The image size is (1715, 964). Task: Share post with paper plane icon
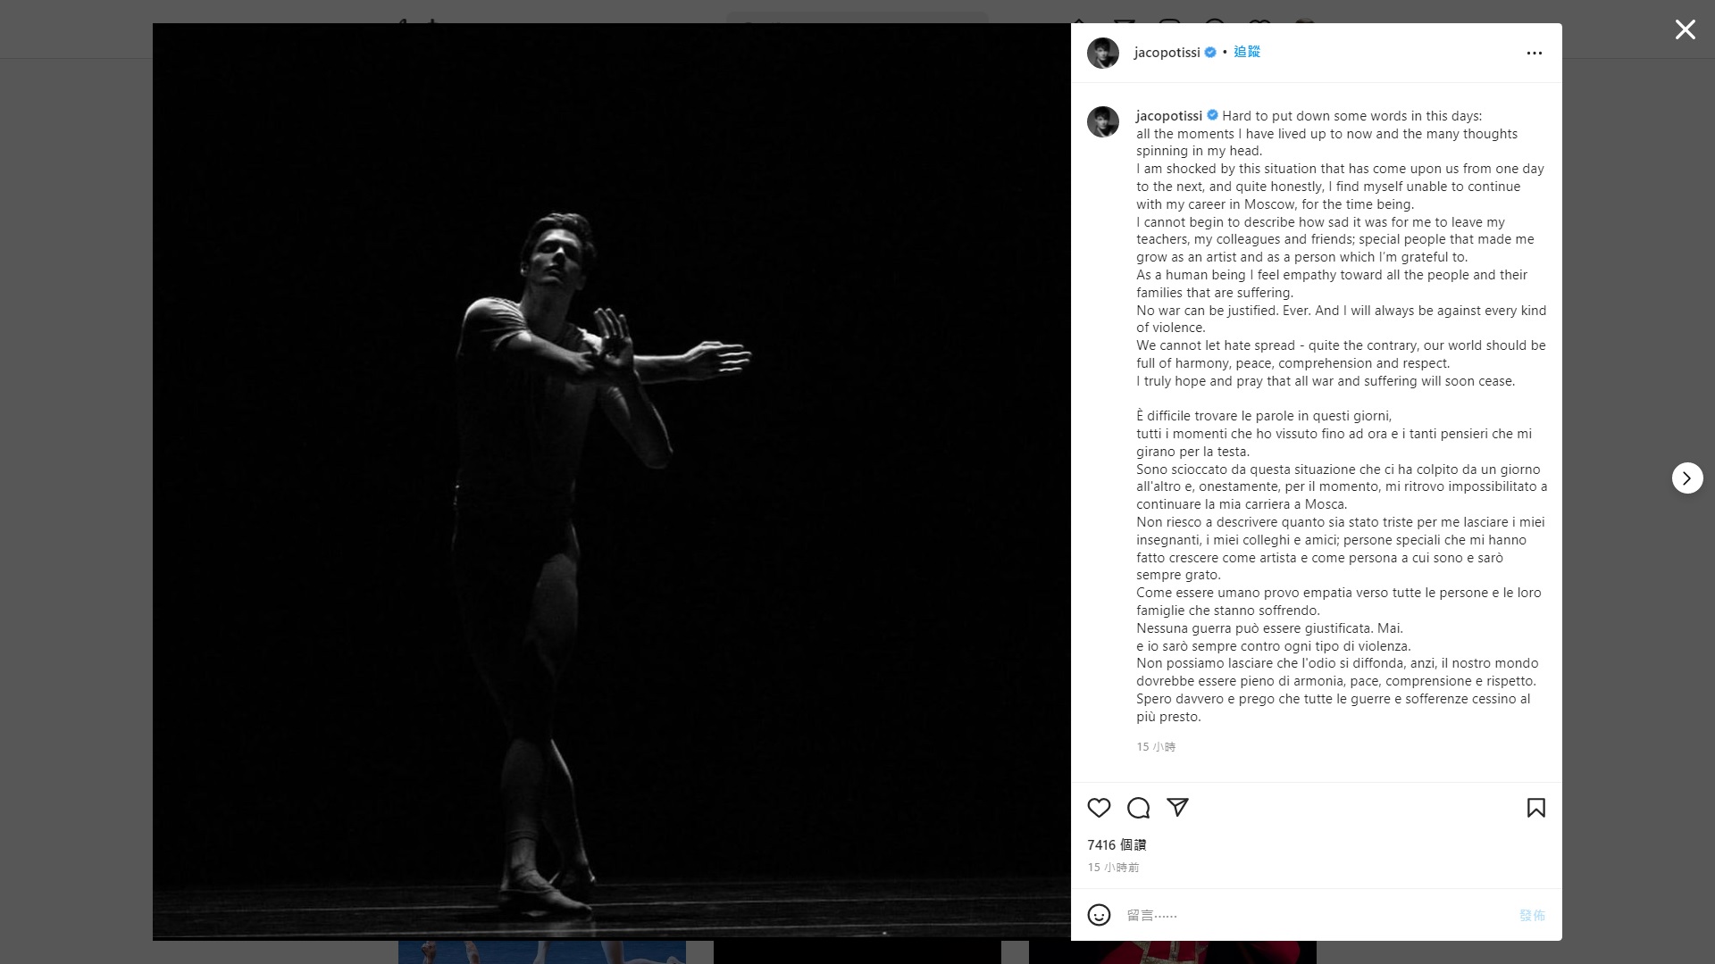click(x=1177, y=807)
